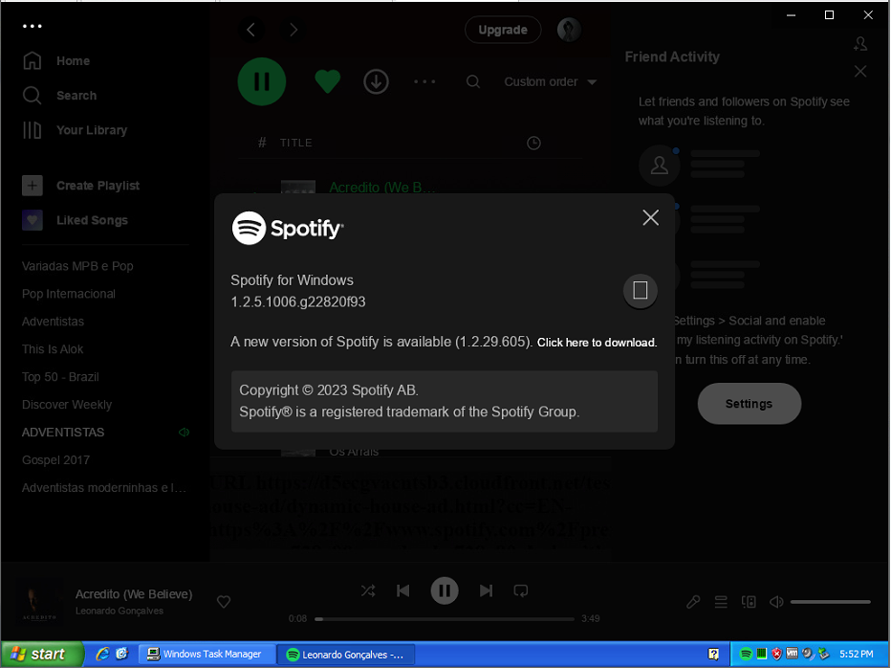Viewport: 891px width, 668px height.
Task: Click the Acredito (We Believe) title in player bar
Action: pyautogui.click(x=134, y=594)
